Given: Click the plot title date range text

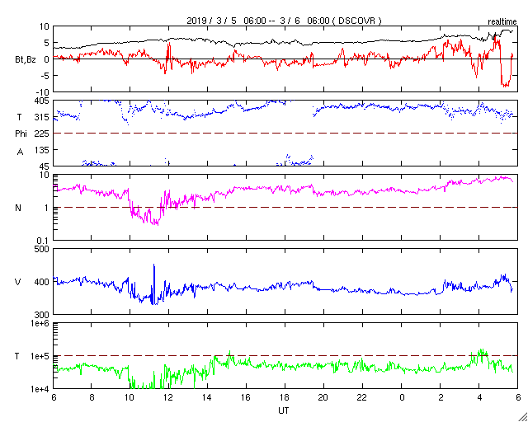Looking at the screenshot, I should click(285, 21).
